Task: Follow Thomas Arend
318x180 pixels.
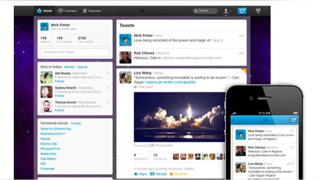Action: (x=60, y=110)
